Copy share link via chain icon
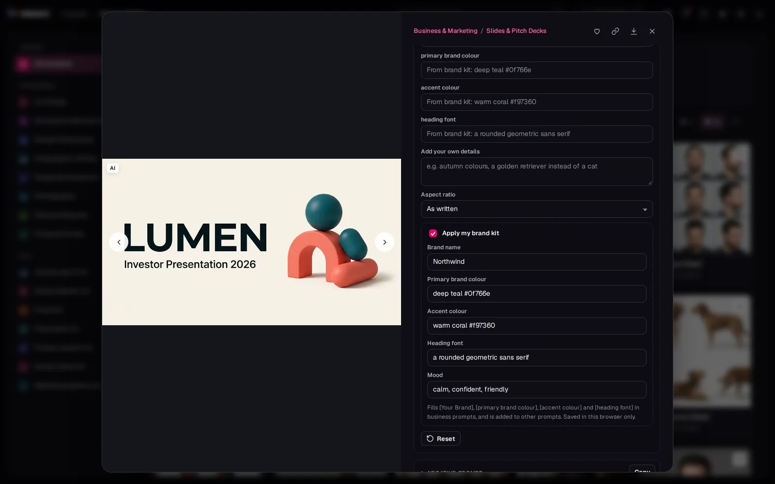Screen dimensions: 775x484 [615, 31]
